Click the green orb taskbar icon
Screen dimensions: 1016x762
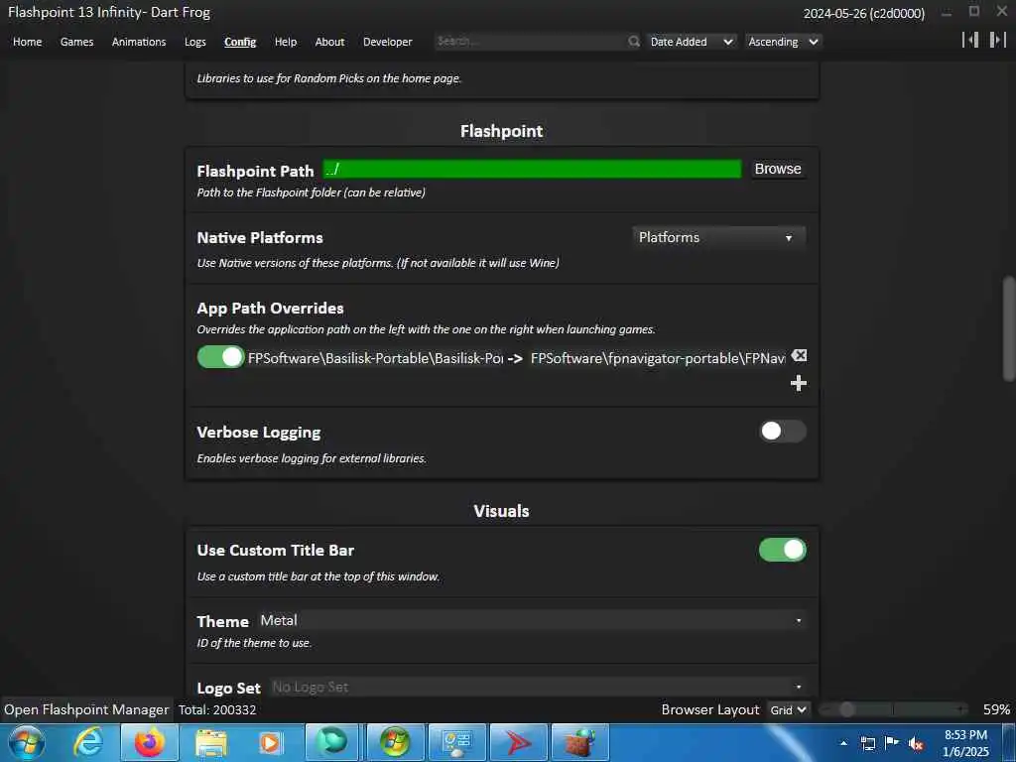pos(395,742)
